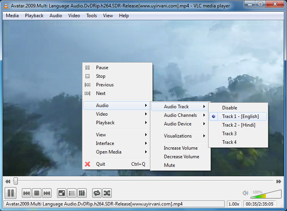This screenshot has width=287, height=211.
Task: Toggle loop mode icon
Action: pyautogui.click(x=97, y=193)
